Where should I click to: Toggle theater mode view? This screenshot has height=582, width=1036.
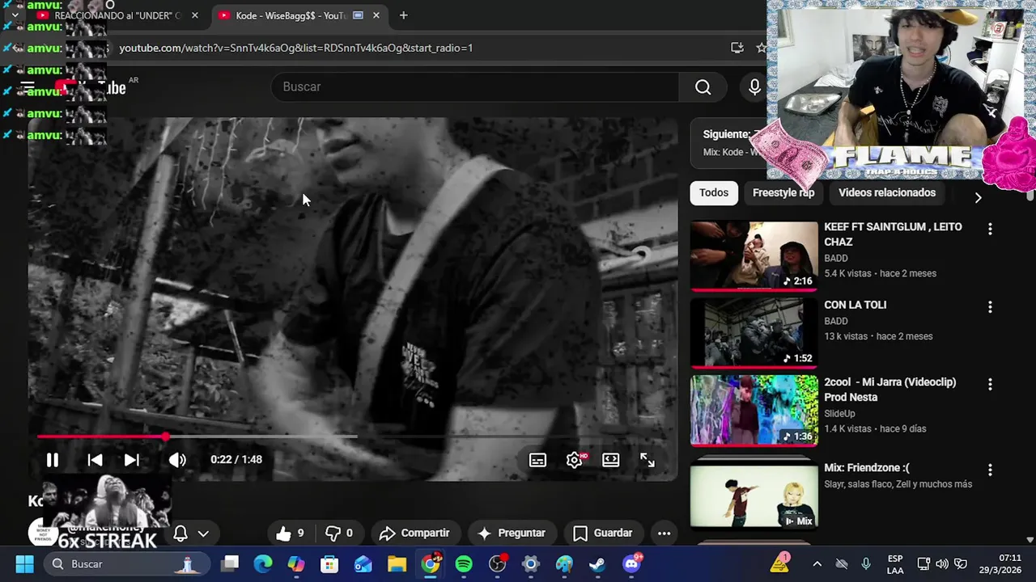coord(611,460)
